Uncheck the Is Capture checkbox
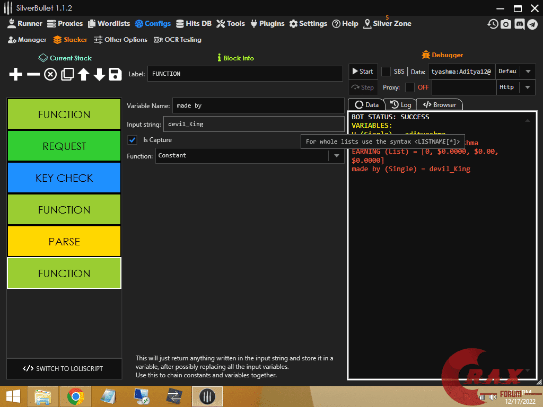 pyautogui.click(x=133, y=140)
